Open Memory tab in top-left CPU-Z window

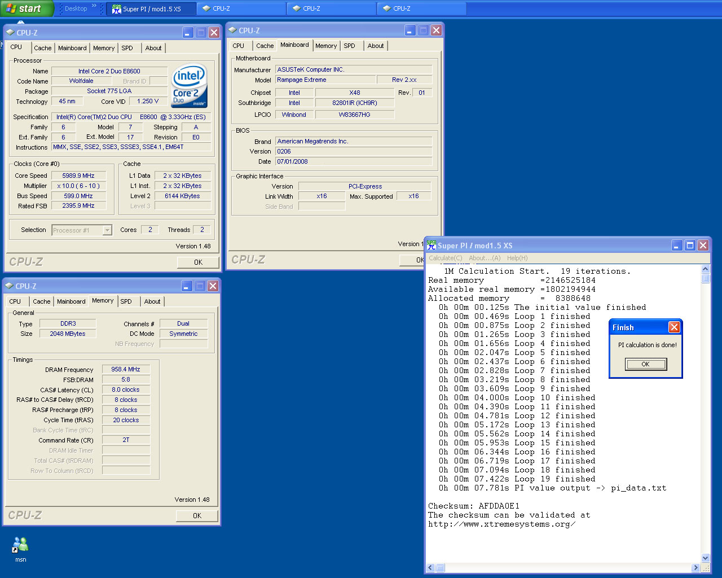[x=104, y=49]
